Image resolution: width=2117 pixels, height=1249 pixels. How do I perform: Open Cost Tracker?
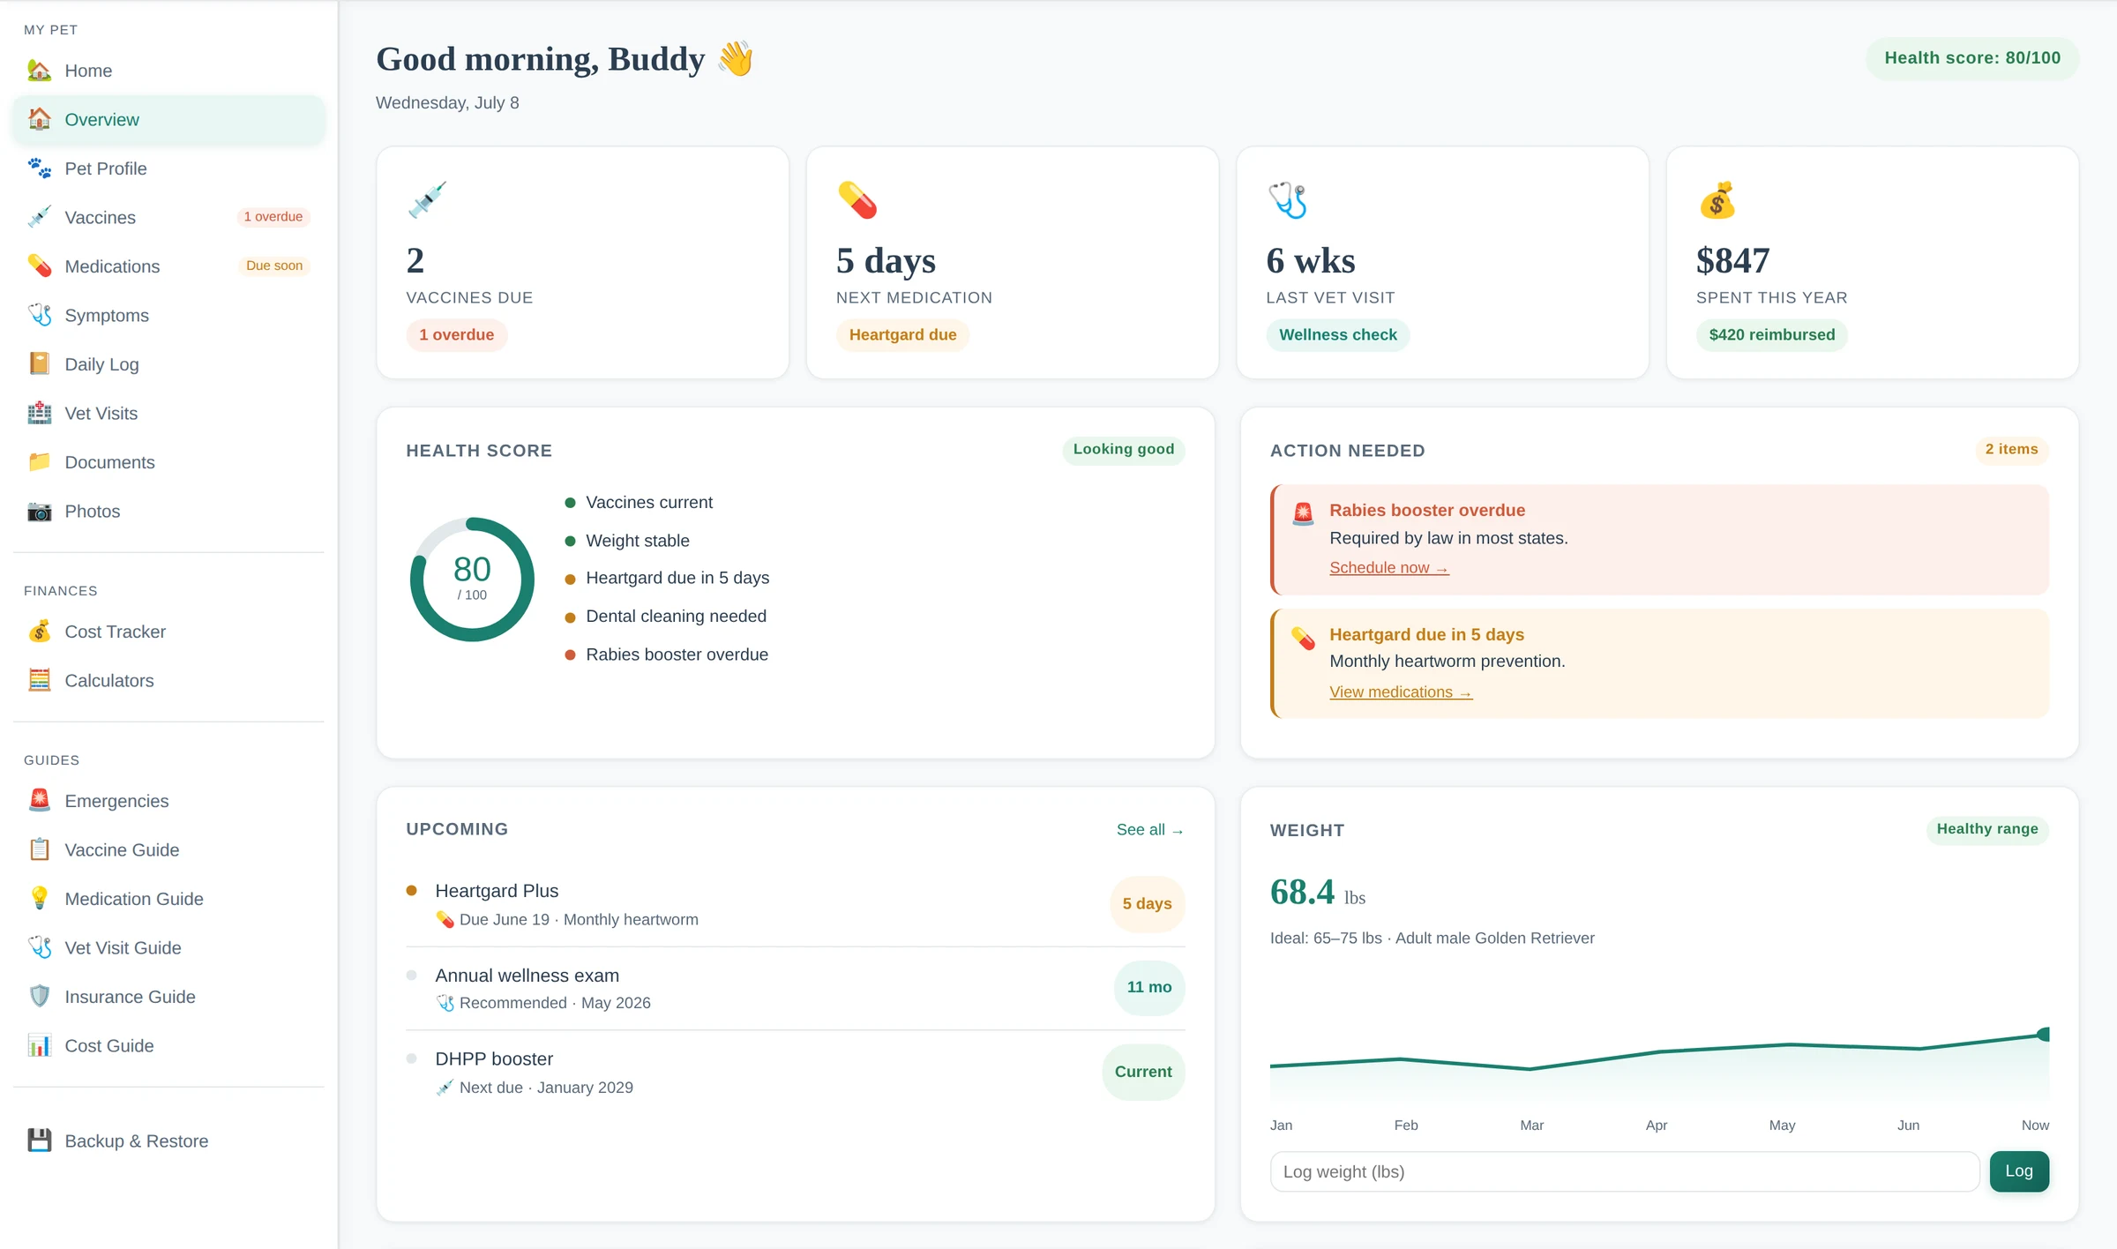168,632
